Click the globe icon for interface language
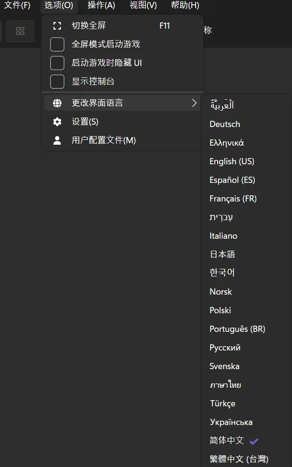The height and width of the screenshot is (467, 292). click(57, 103)
